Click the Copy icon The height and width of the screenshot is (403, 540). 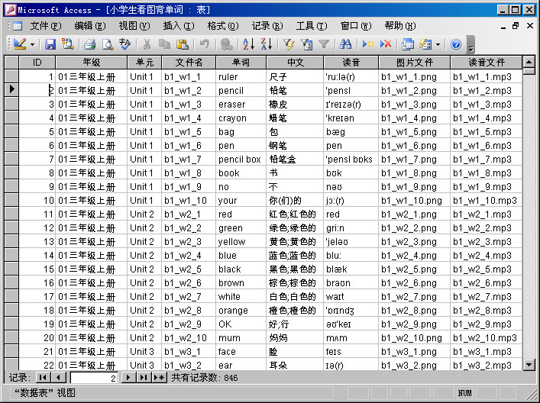(x=165, y=44)
